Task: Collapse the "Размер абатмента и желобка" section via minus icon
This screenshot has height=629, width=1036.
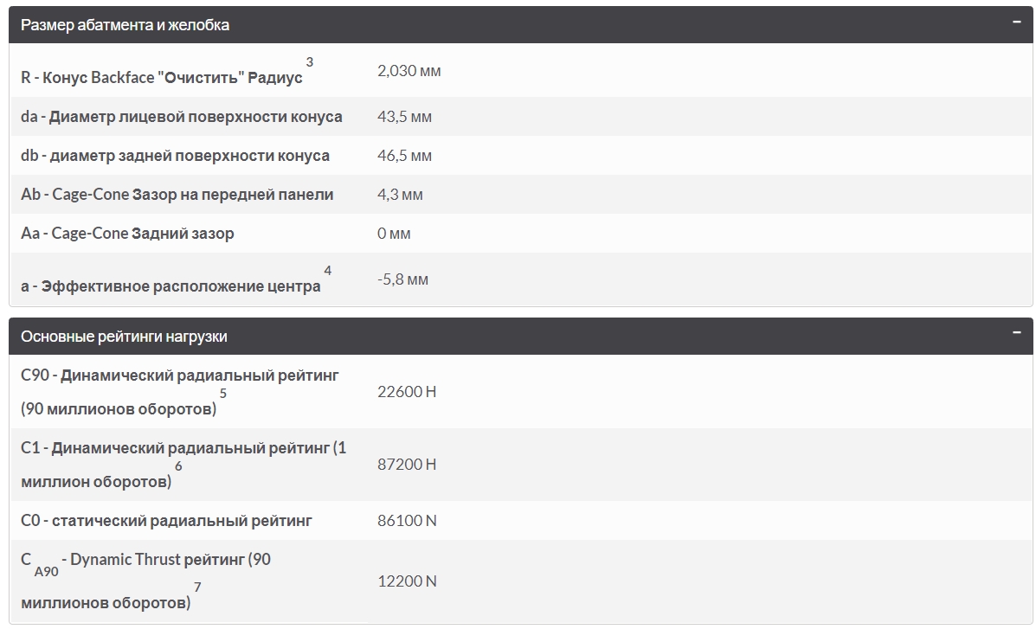Action: [x=1017, y=22]
